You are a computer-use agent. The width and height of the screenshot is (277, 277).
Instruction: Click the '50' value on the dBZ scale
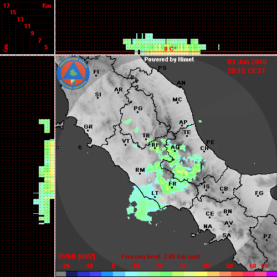(229, 266)
